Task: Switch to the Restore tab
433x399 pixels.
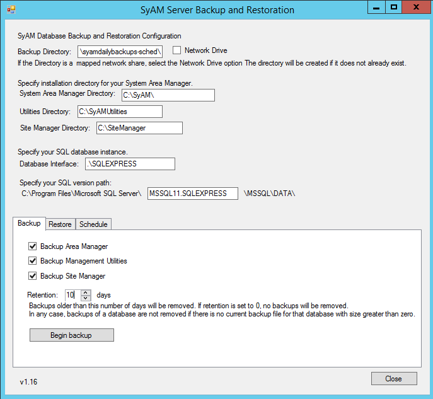Action: [60, 224]
